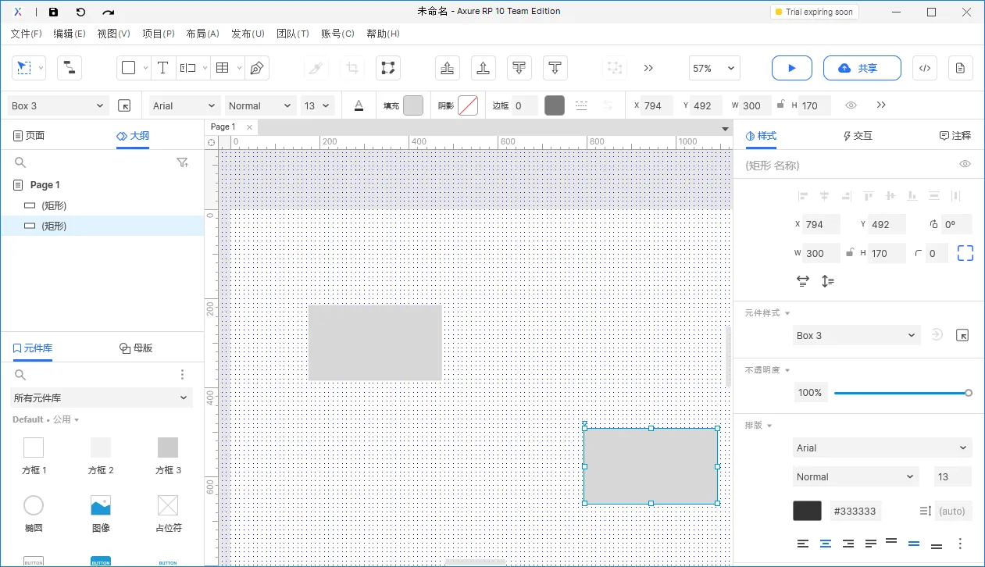
Task: Open the HTML code export icon
Action: click(x=924, y=68)
